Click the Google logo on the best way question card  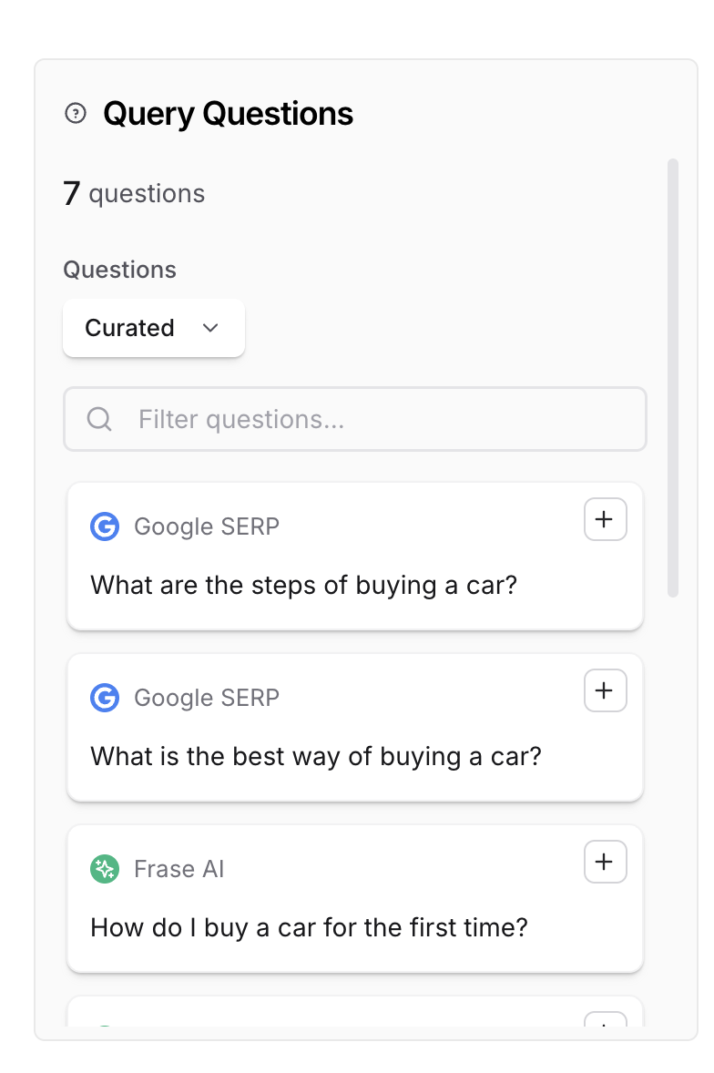pos(105,698)
